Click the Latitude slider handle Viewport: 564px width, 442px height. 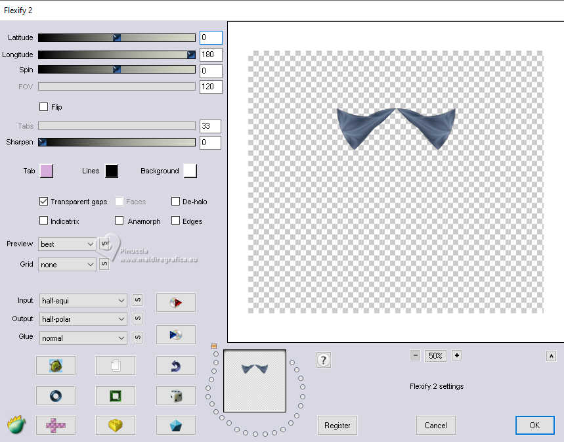[117, 38]
